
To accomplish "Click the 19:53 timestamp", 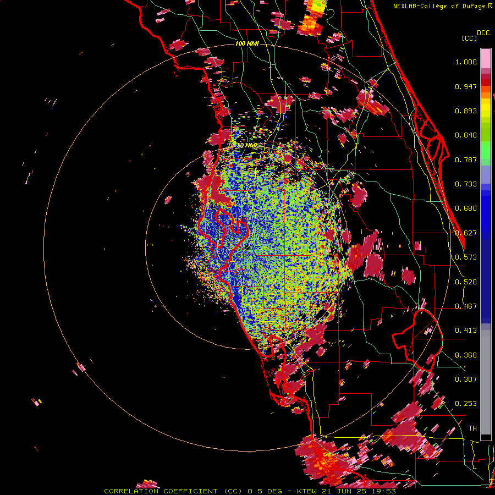I will [384, 491].
